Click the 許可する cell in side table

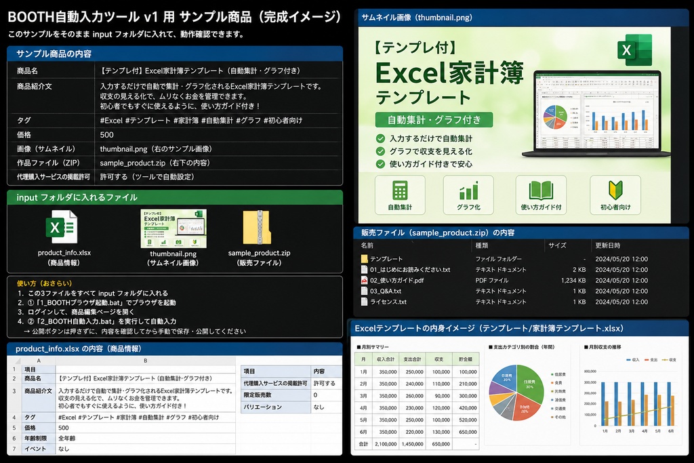coord(326,383)
